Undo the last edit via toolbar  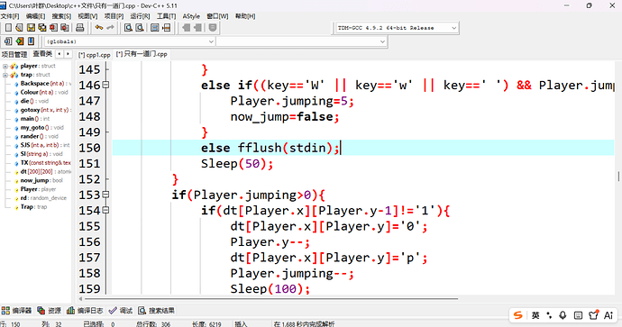click(x=99, y=27)
